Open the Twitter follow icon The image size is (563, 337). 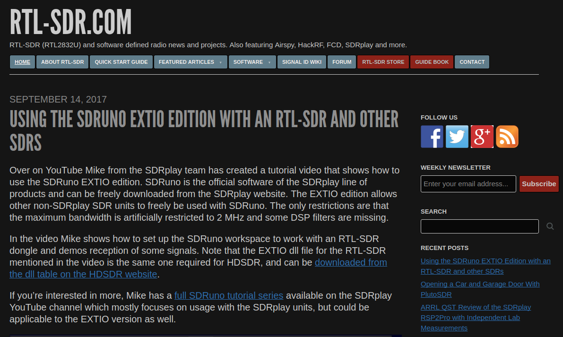coord(457,137)
